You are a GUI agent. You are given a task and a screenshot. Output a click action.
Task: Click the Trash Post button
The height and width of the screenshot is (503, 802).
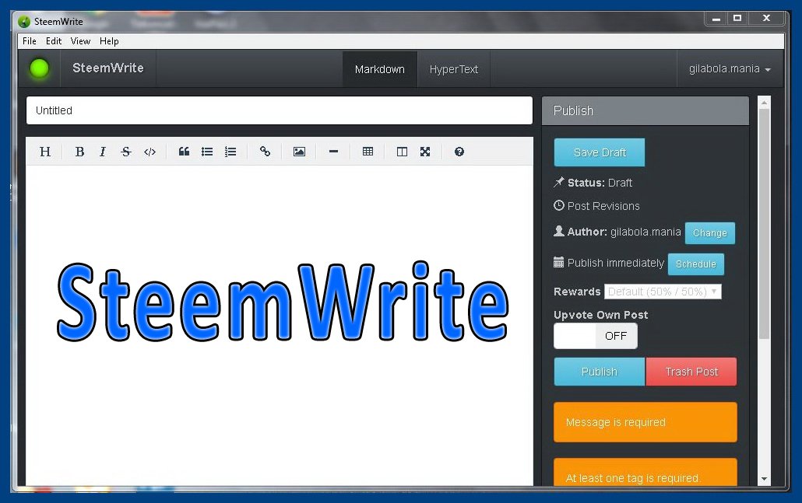coord(691,372)
